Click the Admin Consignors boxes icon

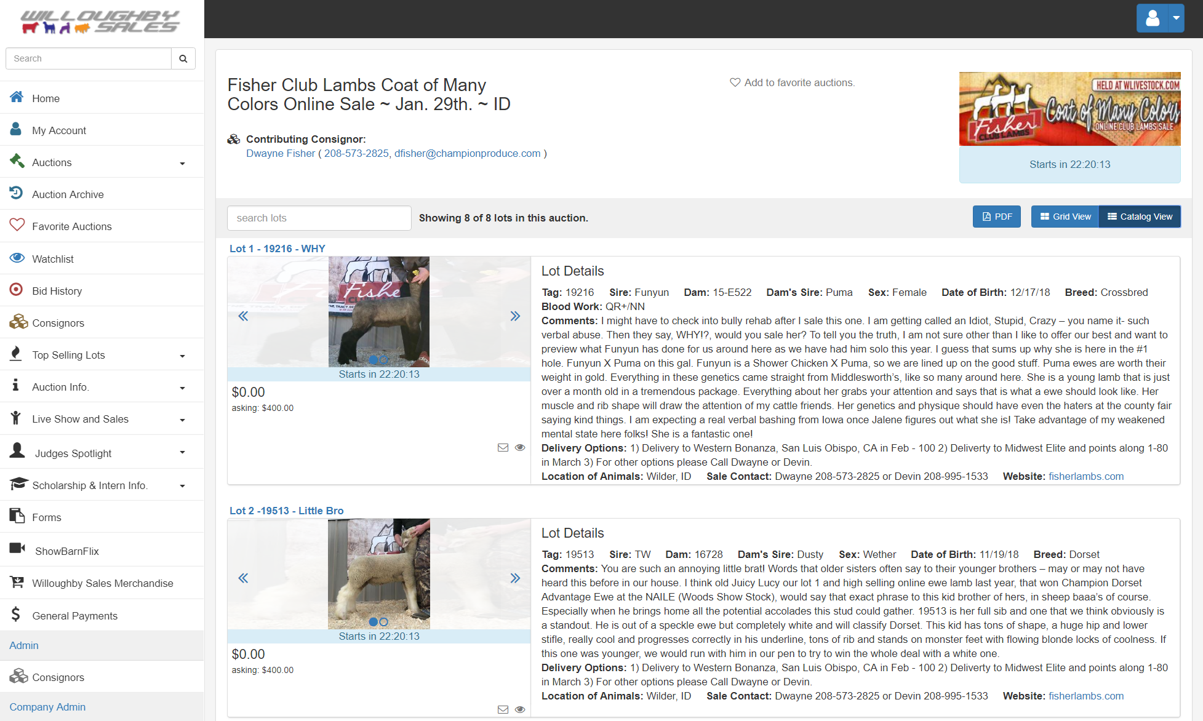[18, 676]
